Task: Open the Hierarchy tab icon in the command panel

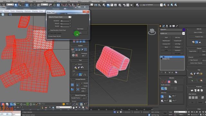Action: pos(167,26)
